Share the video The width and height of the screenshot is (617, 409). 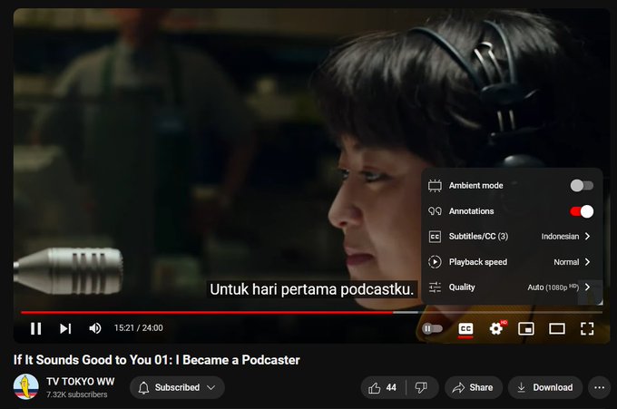pyautogui.click(x=474, y=388)
